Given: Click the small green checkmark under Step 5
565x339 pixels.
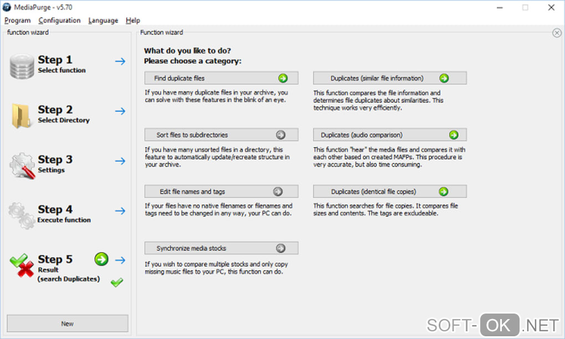Looking at the screenshot, I should 116,283.
